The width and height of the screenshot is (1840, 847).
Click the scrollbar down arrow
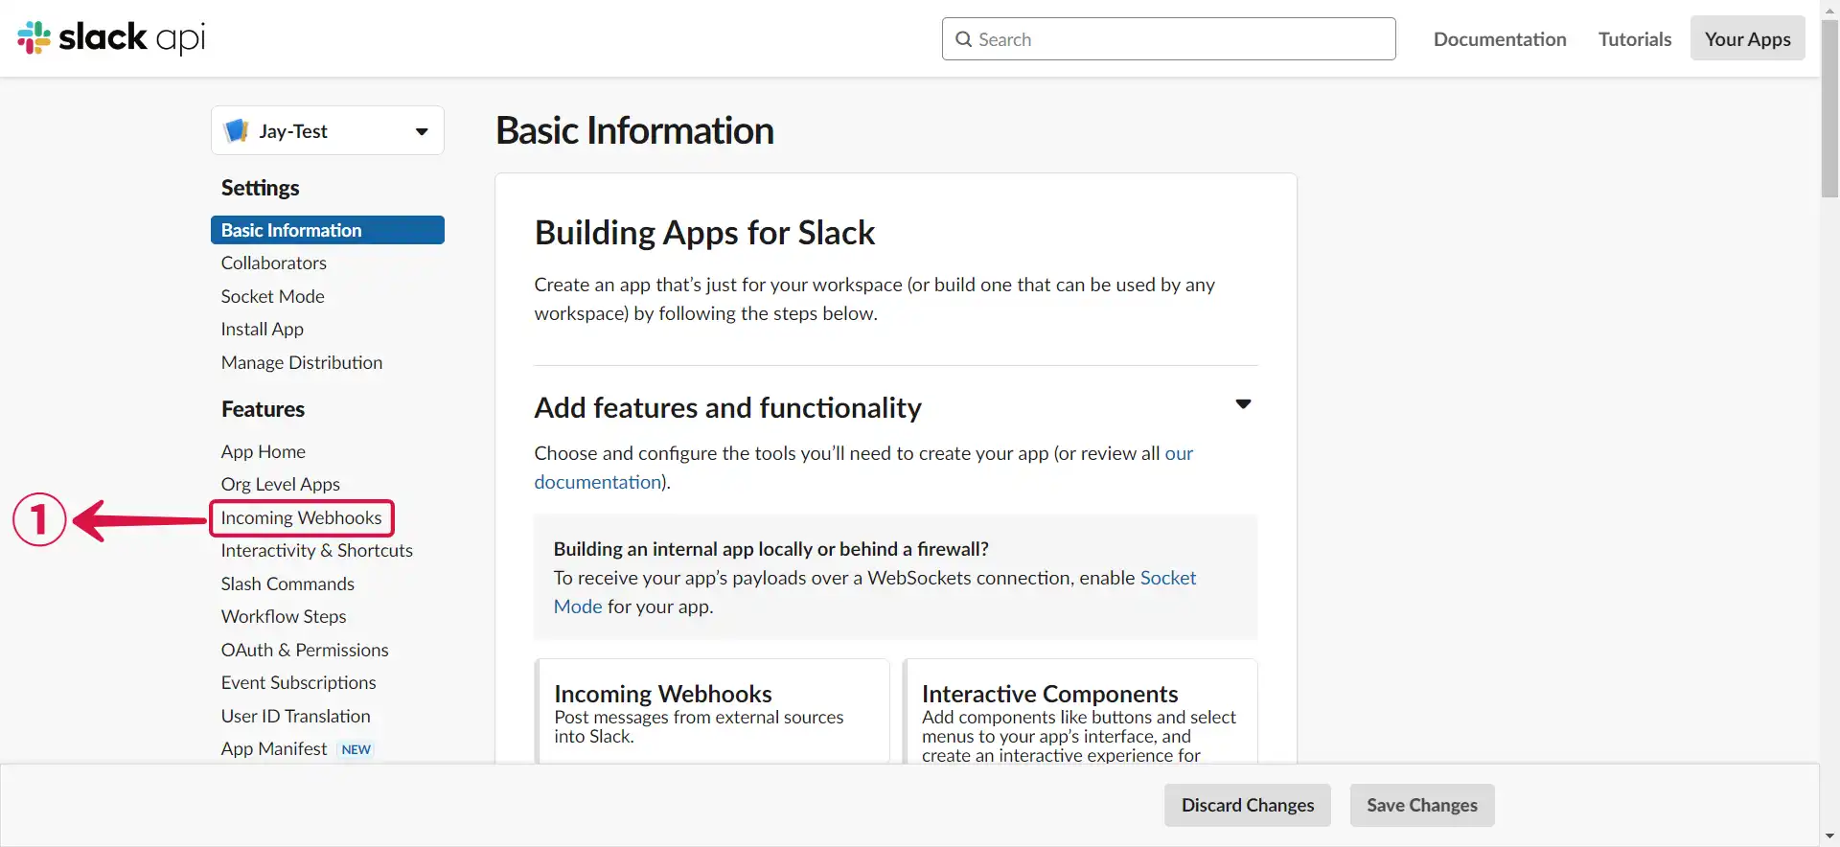point(1829,836)
